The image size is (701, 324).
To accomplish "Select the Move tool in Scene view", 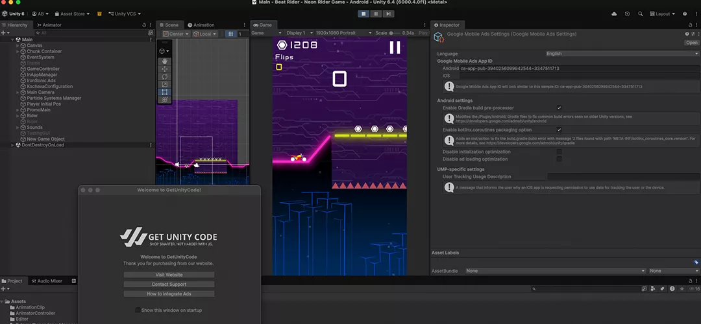I will (x=165, y=69).
